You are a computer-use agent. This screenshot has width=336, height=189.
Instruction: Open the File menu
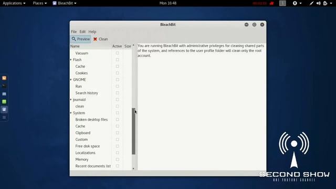click(73, 31)
